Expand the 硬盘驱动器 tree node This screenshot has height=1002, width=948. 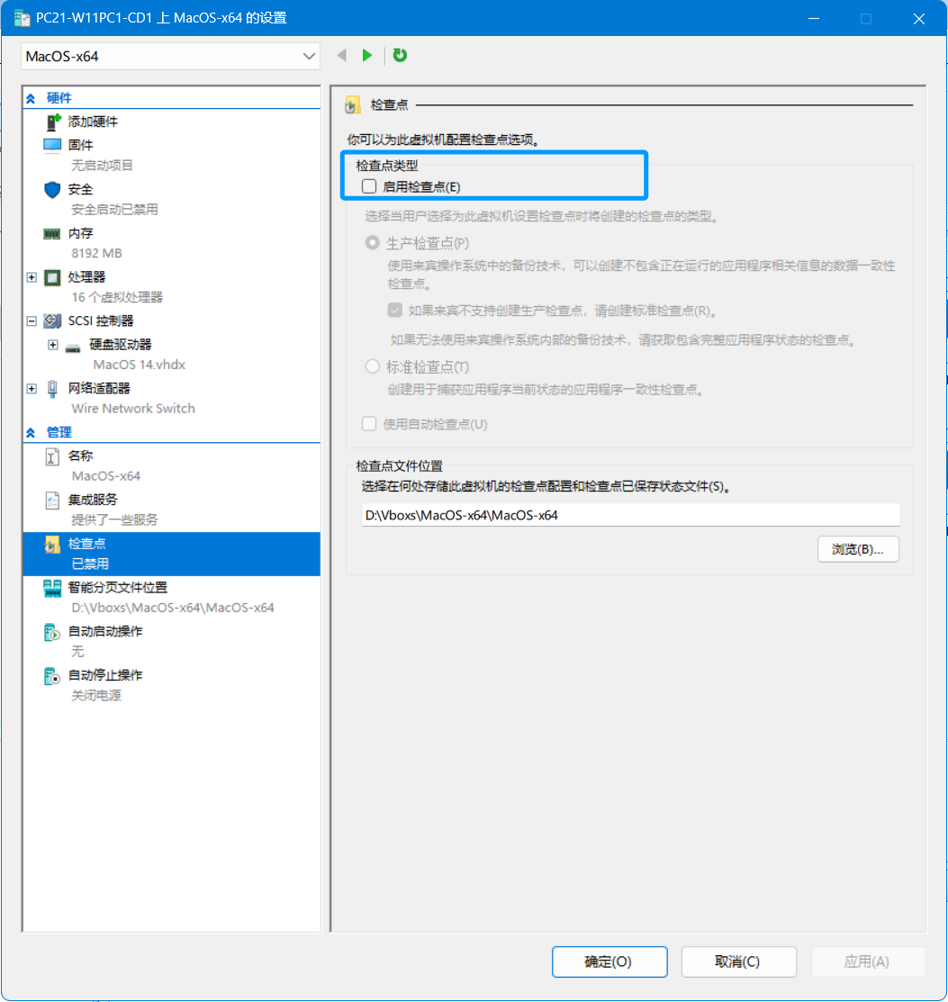53,345
